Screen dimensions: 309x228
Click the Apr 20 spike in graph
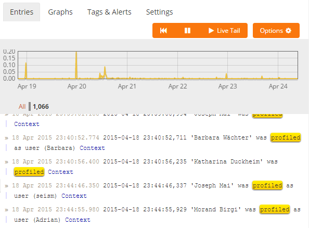(76, 65)
